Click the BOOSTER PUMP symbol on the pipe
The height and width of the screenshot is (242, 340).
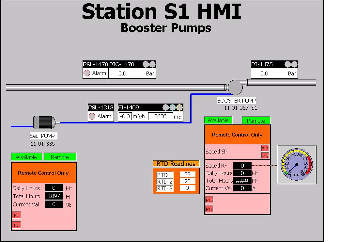coord(236,87)
